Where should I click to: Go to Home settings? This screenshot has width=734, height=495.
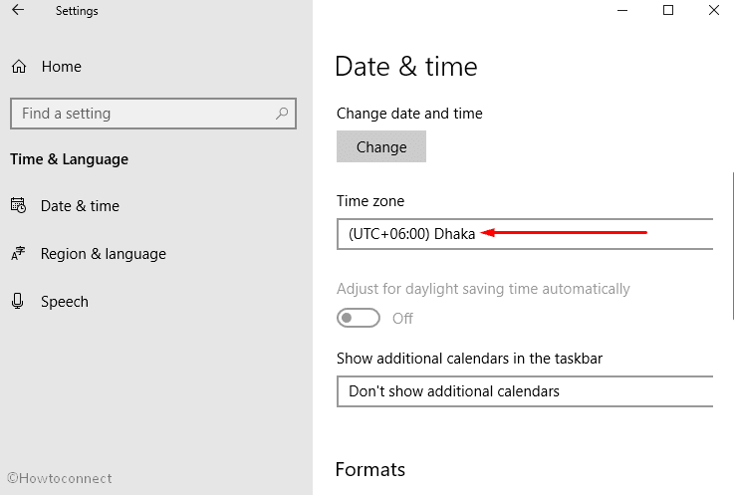(62, 67)
